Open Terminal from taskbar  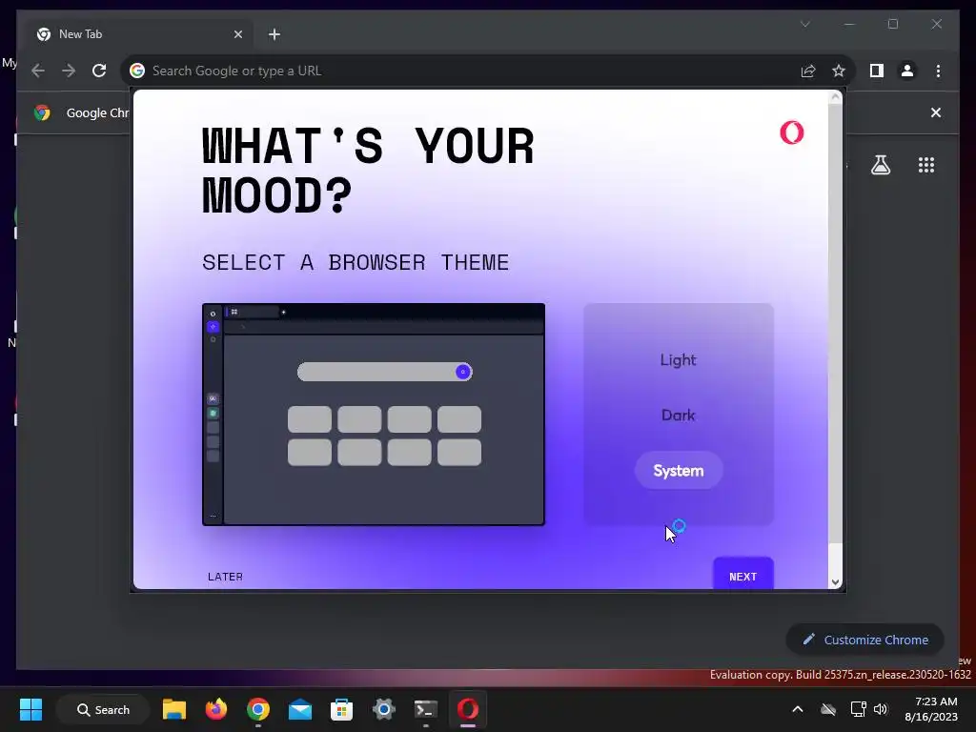(x=426, y=709)
